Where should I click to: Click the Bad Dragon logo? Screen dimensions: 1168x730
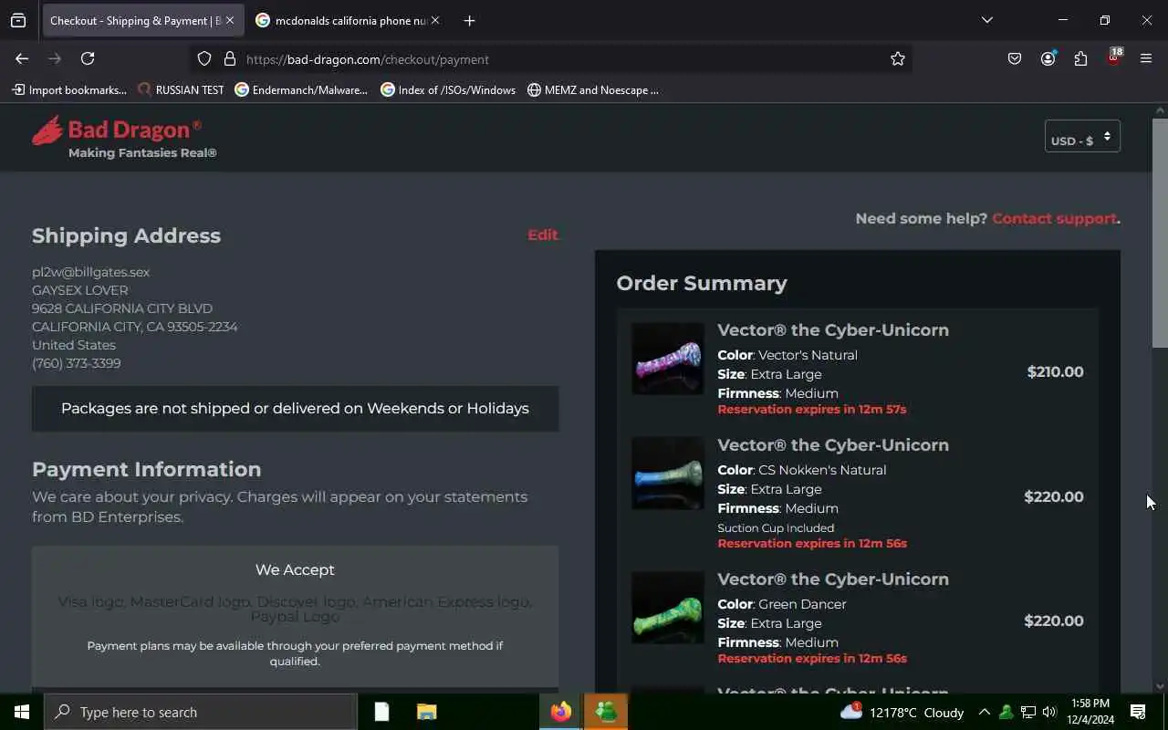point(124,137)
